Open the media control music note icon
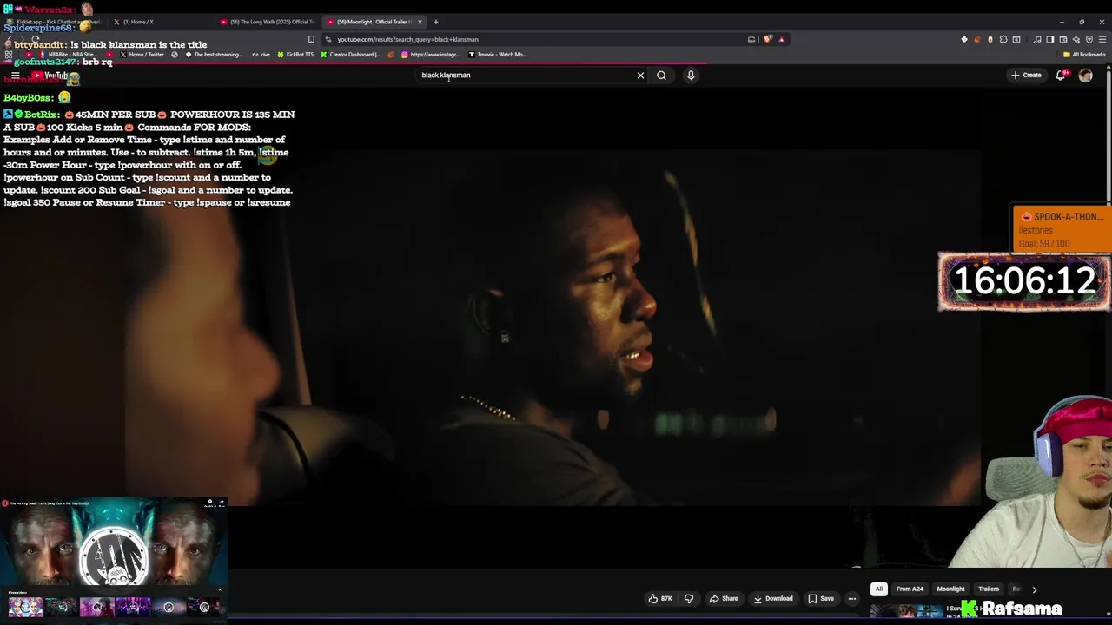The width and height of the screenshot is (1112, 625). click(1037, 39)
